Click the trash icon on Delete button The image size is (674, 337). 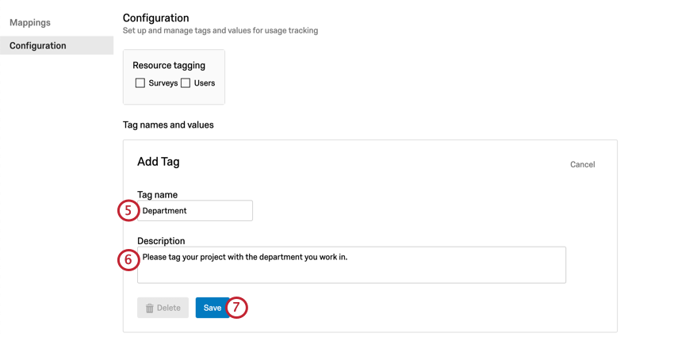pyautogui.click(x=150, y=308)
